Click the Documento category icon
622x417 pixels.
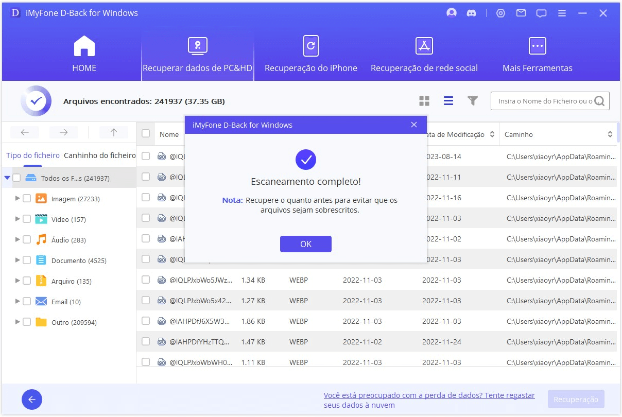[41, 260]
